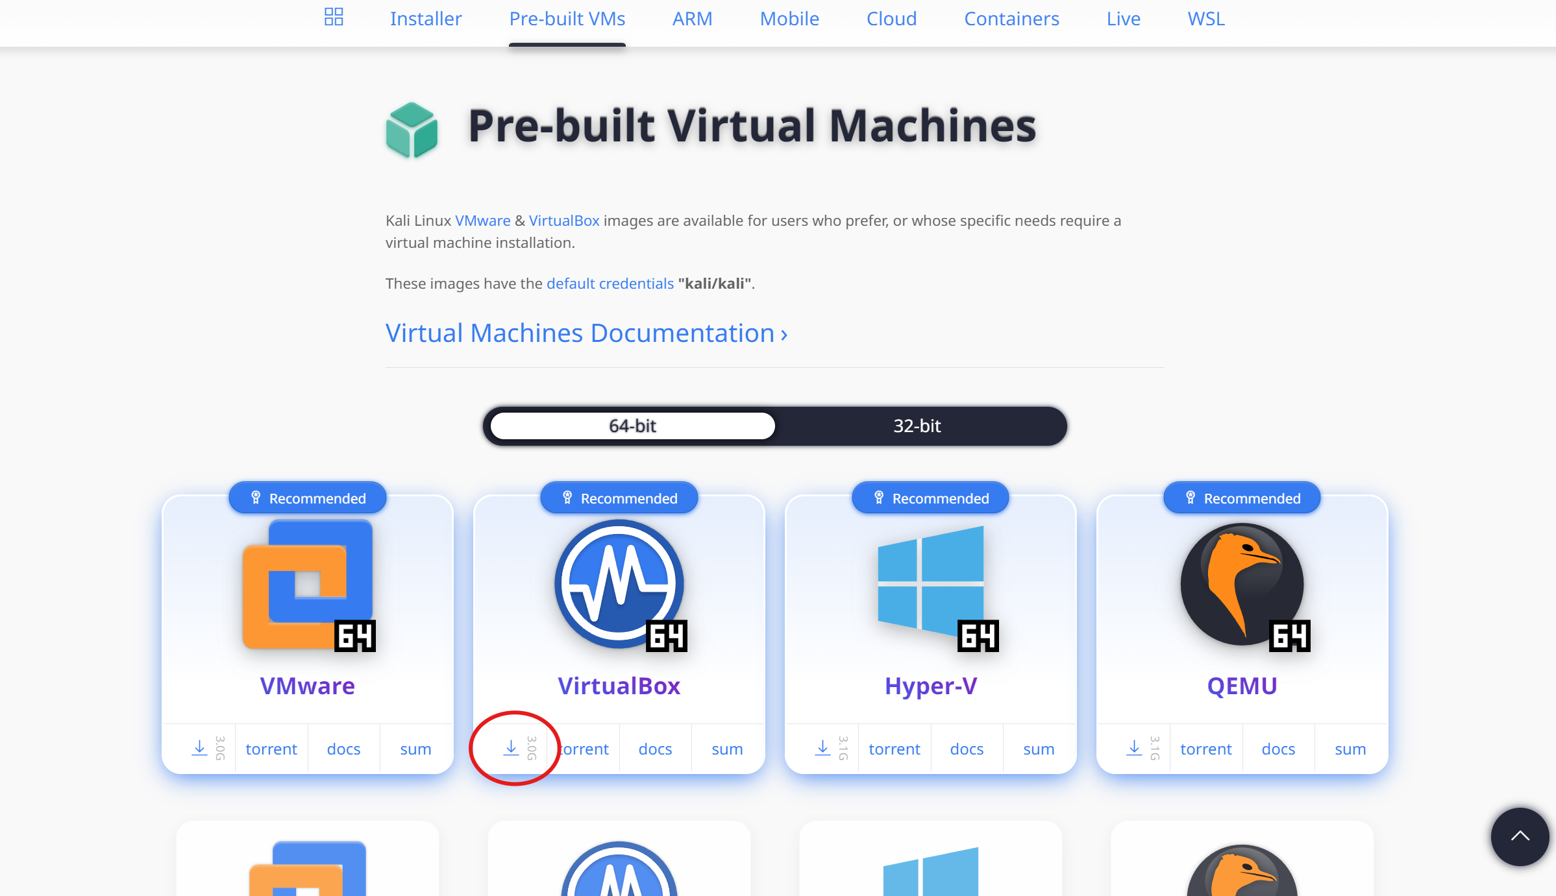Click the green cube Pre-built VMs icon
This screenshot has width=1556, height=896.
pyautogui.click(x=412, y=130)
